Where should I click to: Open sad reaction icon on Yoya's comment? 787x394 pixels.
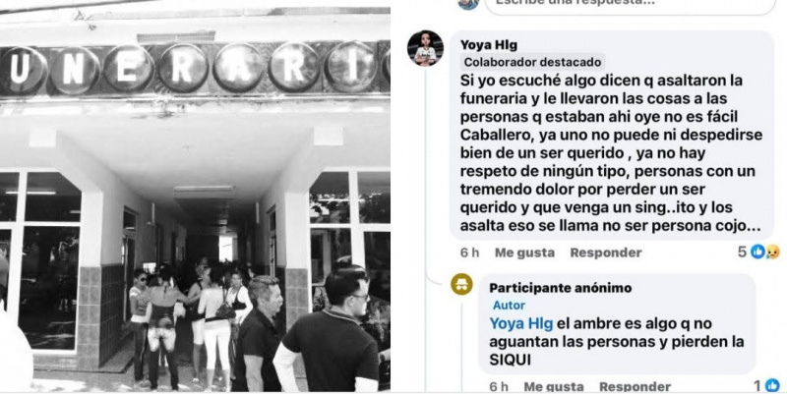pos(772,253)
